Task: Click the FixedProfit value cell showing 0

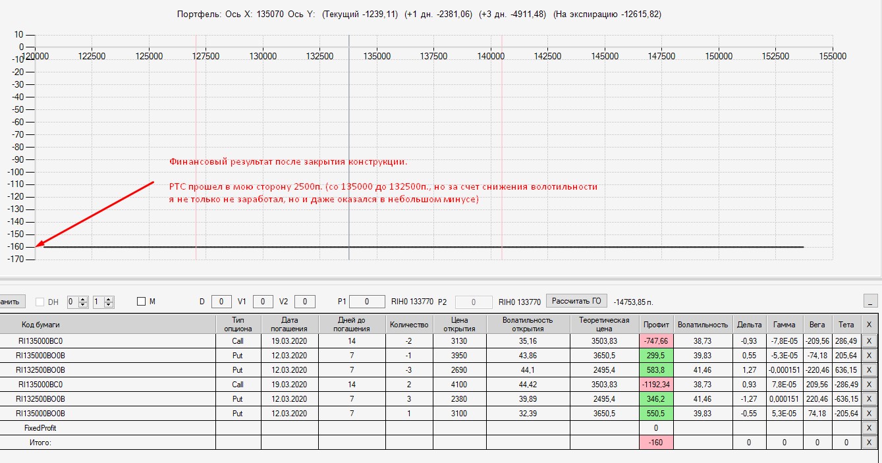Action: tap(656, 427)
